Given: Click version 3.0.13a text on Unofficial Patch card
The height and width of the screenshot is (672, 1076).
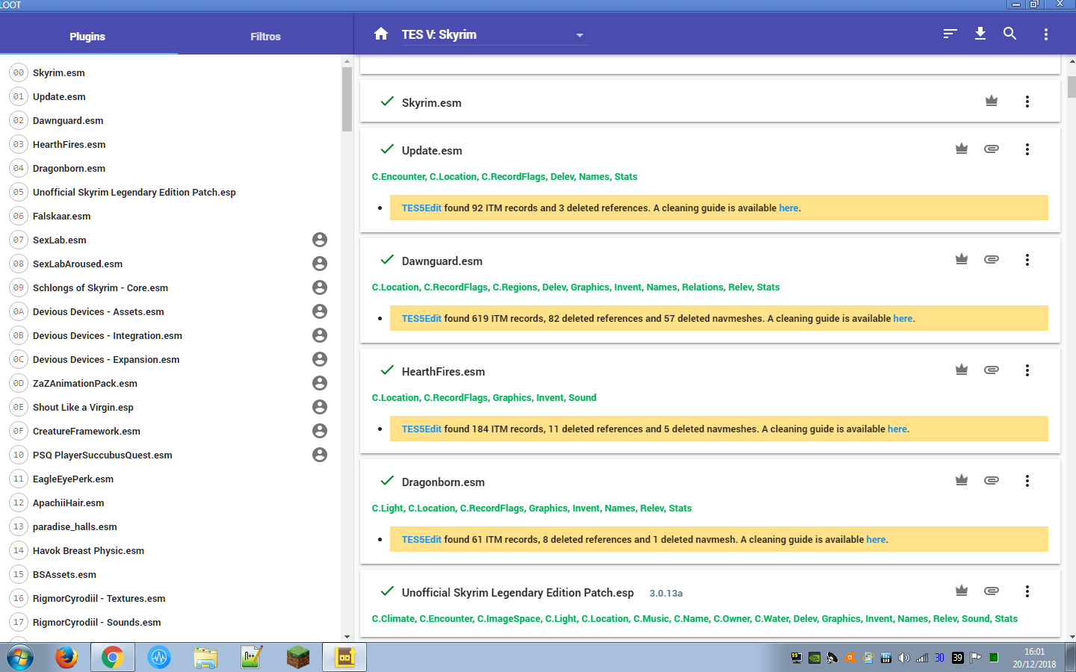Looking at the screenshot, I should pos(666,594).
